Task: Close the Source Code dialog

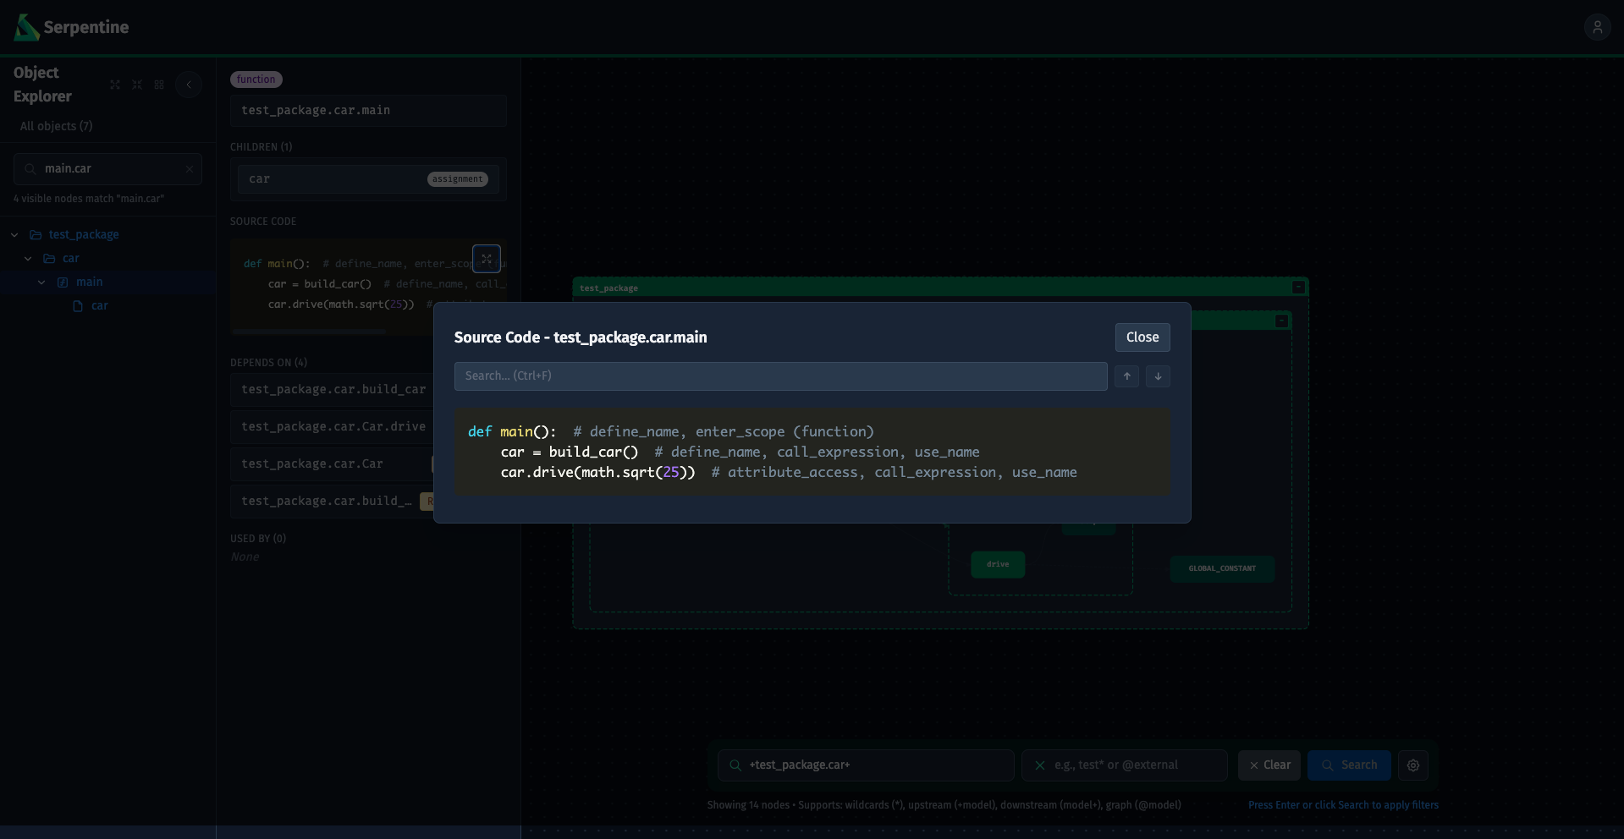Action: coord(1142,337)
